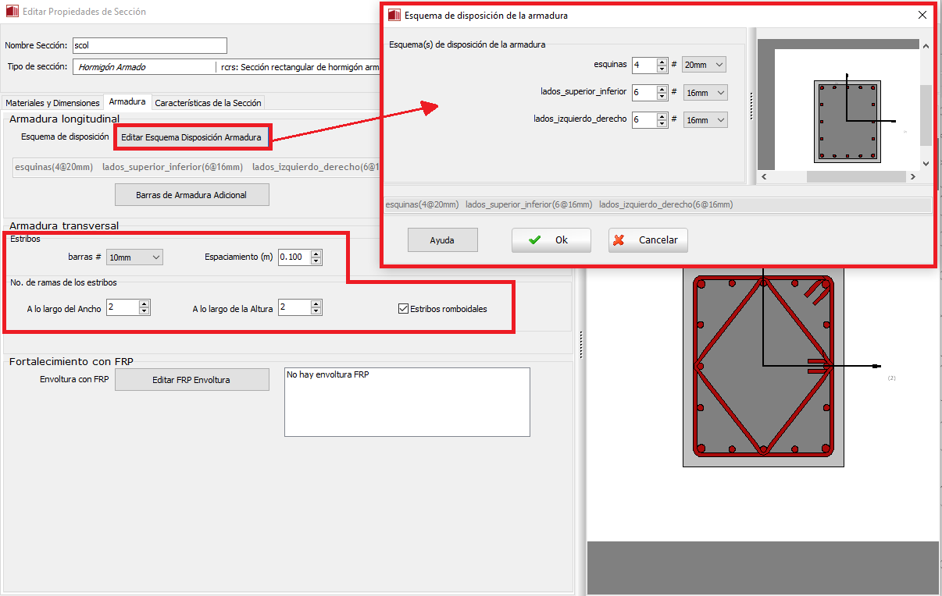Click the Espaciamiento (m) value field
This screenshot has height=596, width=942.
click(294, 257)
